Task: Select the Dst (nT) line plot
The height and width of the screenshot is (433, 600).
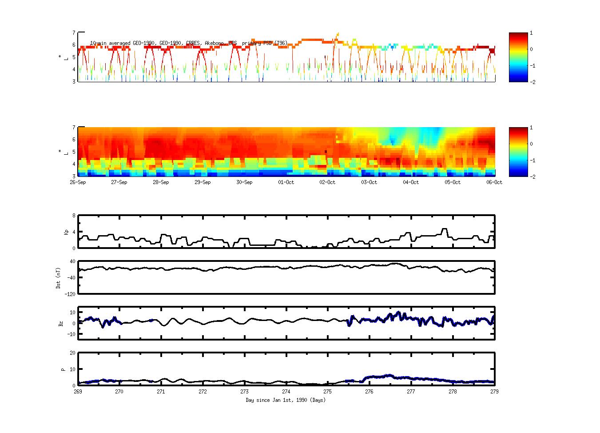Action: 286,277
